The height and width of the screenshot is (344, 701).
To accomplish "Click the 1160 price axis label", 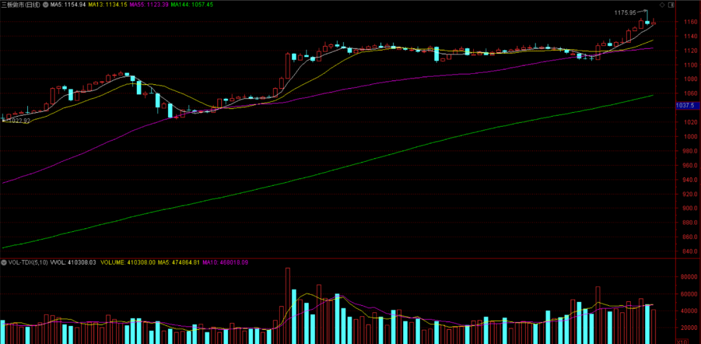I will [689, 22].
